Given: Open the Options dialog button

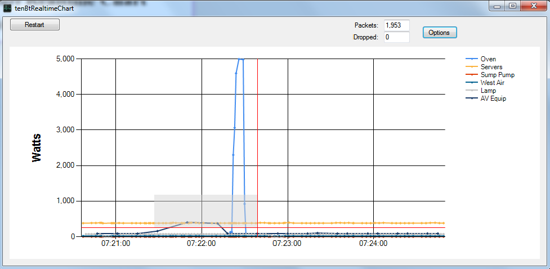Looking at the screenshot, I should [439, 33].
